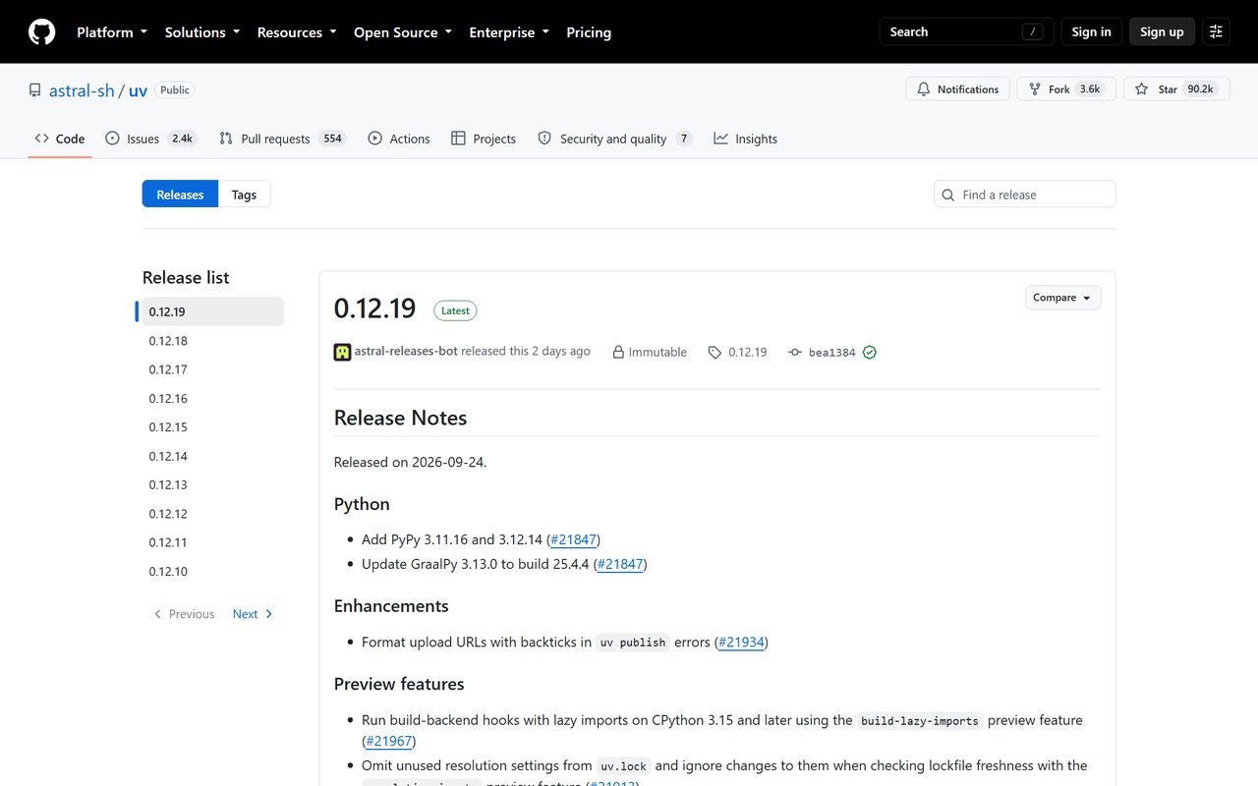Click the repository book icon beside astral-sh

point(34,90)
